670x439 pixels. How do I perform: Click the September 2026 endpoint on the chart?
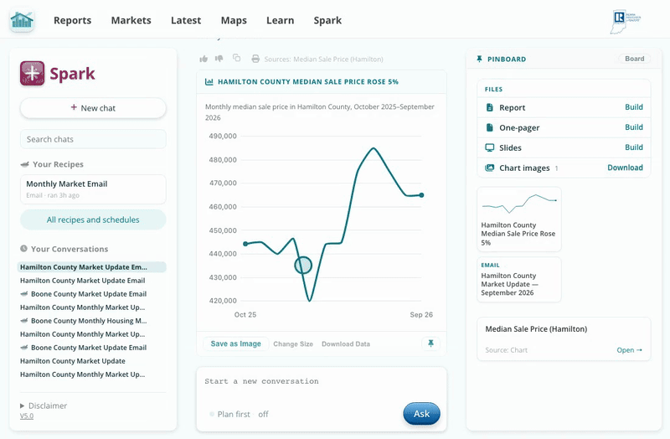[x=421, y=195]
